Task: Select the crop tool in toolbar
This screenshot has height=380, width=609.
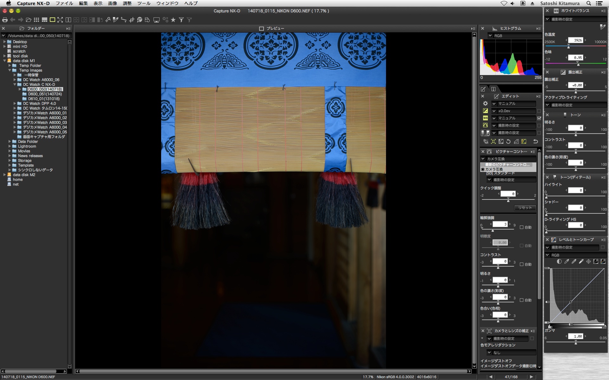Action: pyautogui.click(x=132, y=20)
